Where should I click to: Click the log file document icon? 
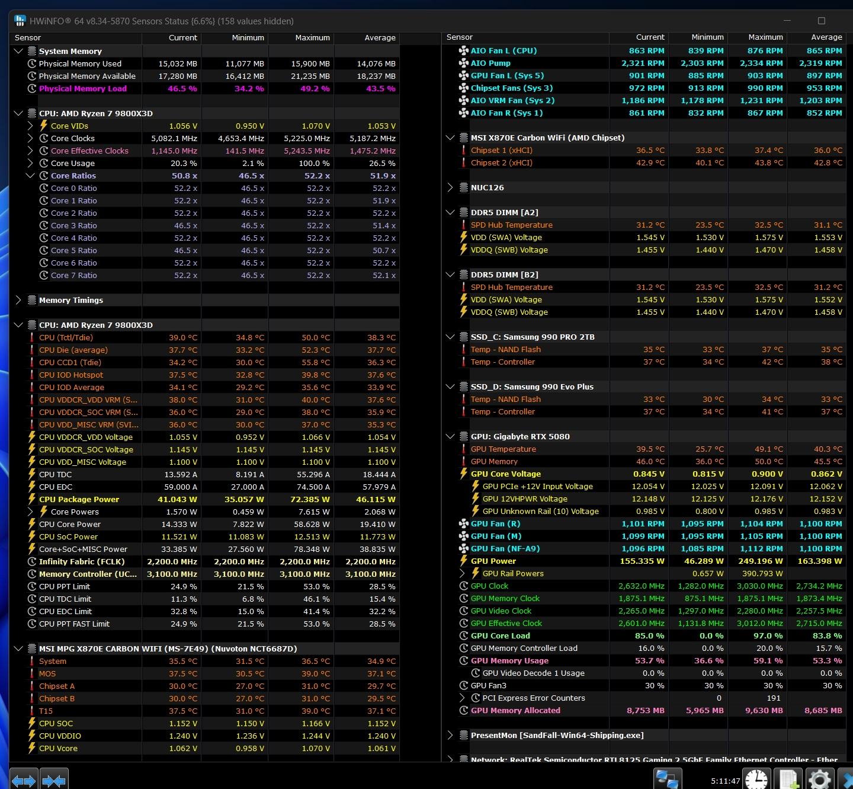click(788, 780)
